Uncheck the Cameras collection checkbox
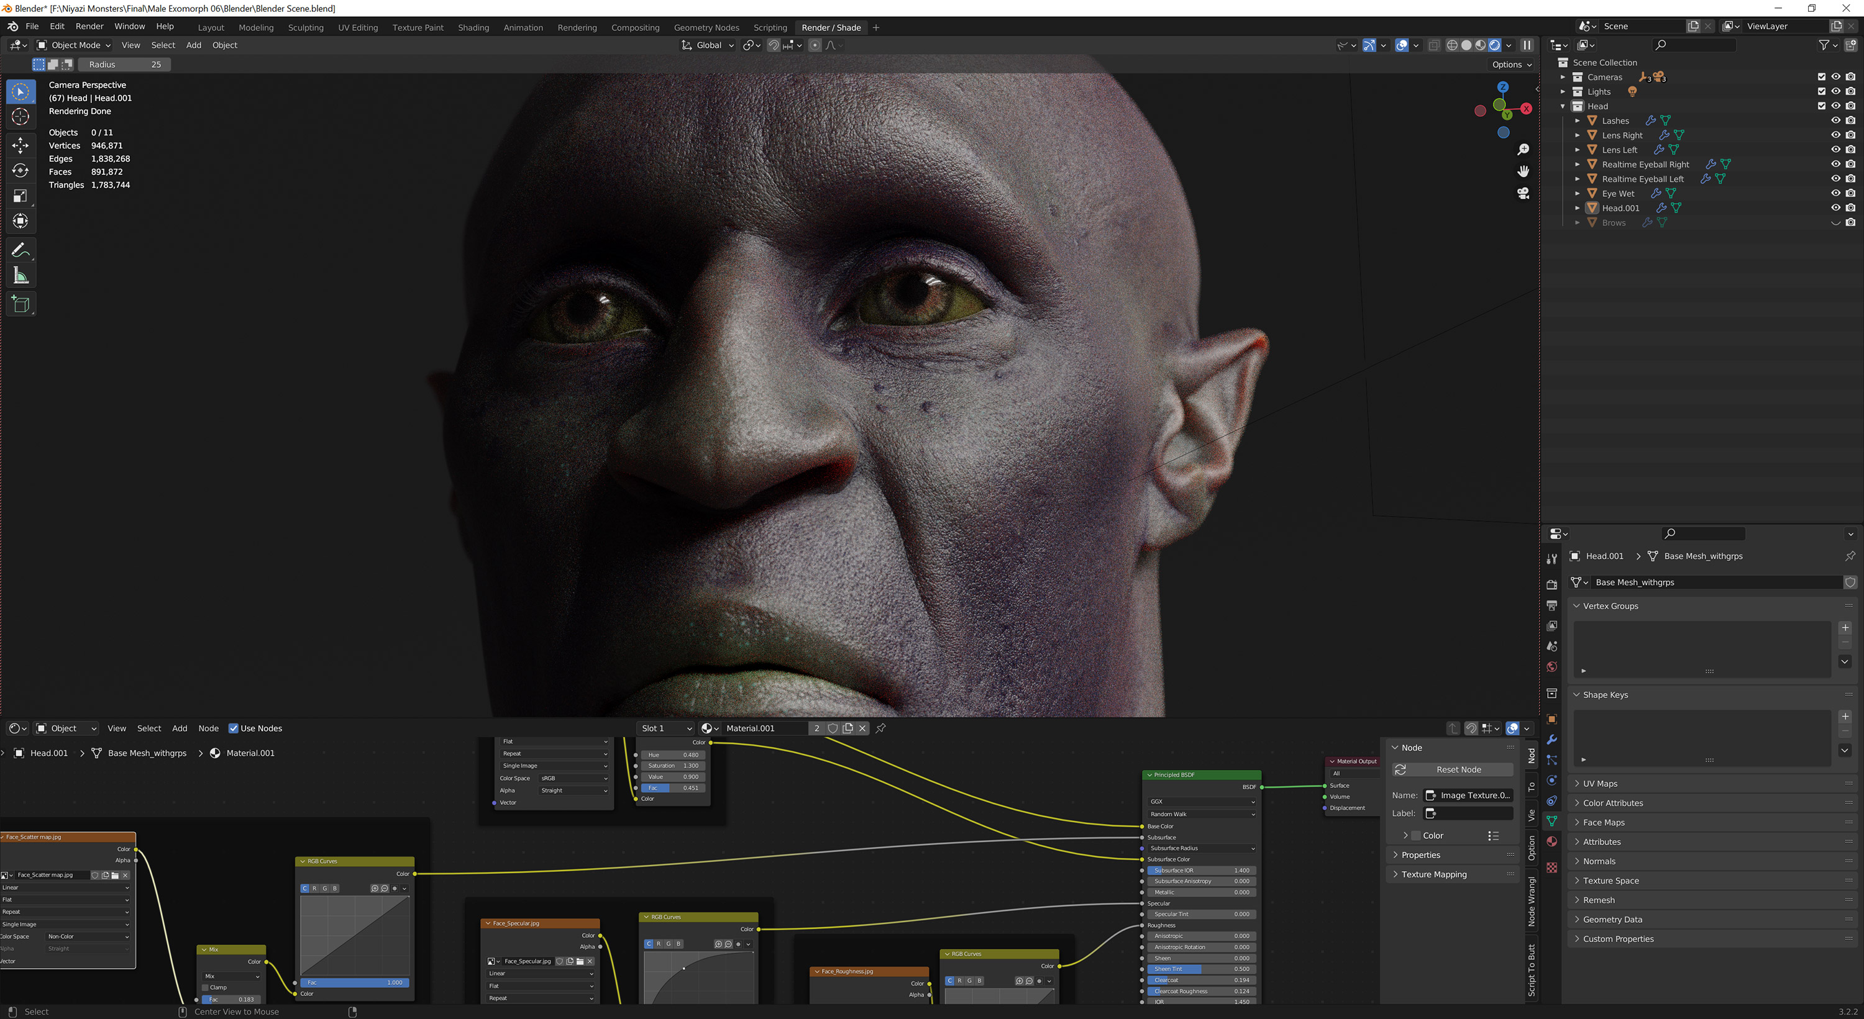 (1821, 76)
